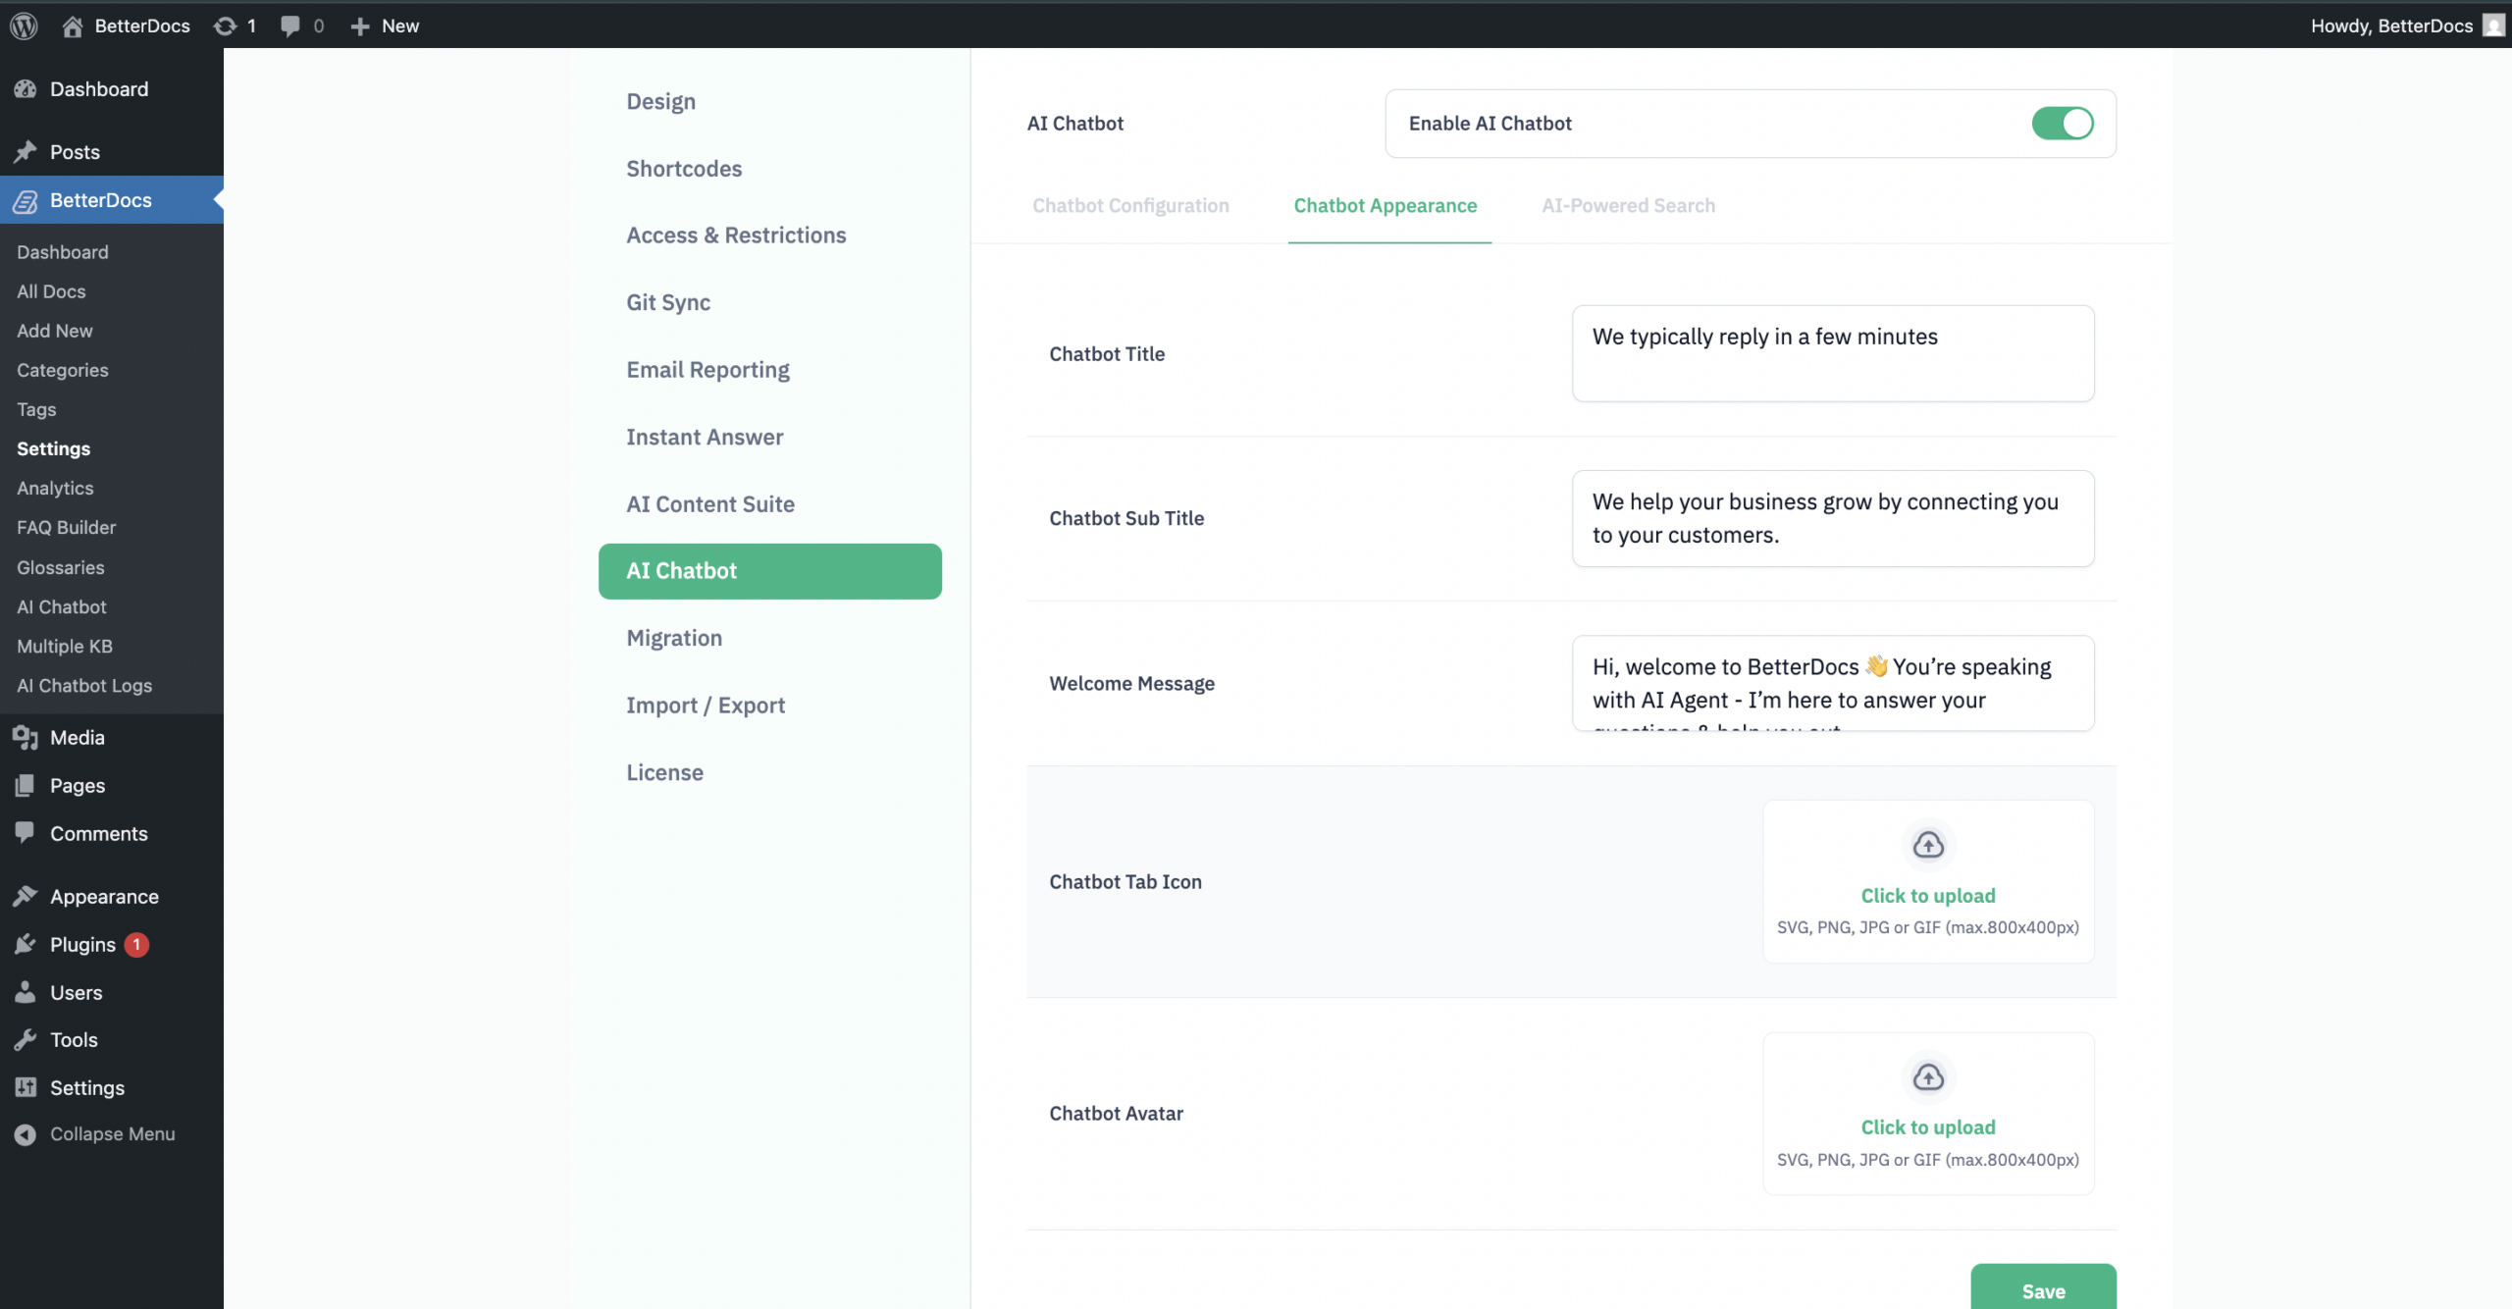Click the WordPress Settings sliders icon
The height and width of the screenshot is (1309, 2512).
coord(26,1087)
